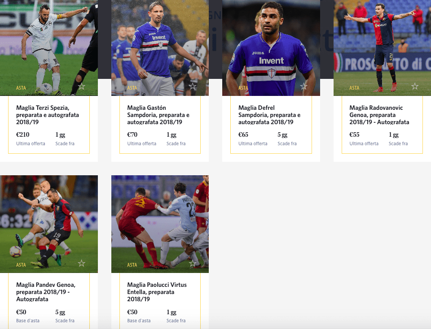Image resolution: width=431 pixels, height=329 pixels.
Task: Click the ASTA label on Paolucci photo
Action: 132,265
